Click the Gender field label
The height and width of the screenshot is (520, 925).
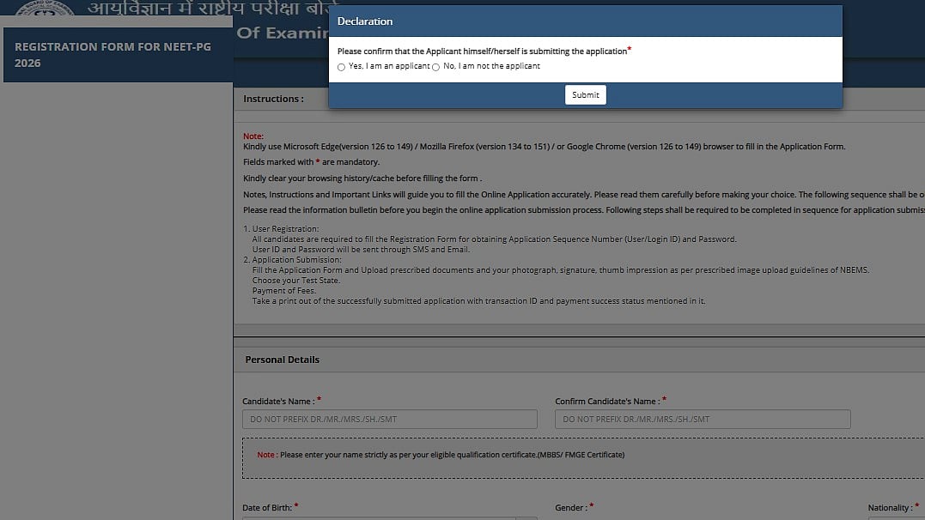point(571,508)
